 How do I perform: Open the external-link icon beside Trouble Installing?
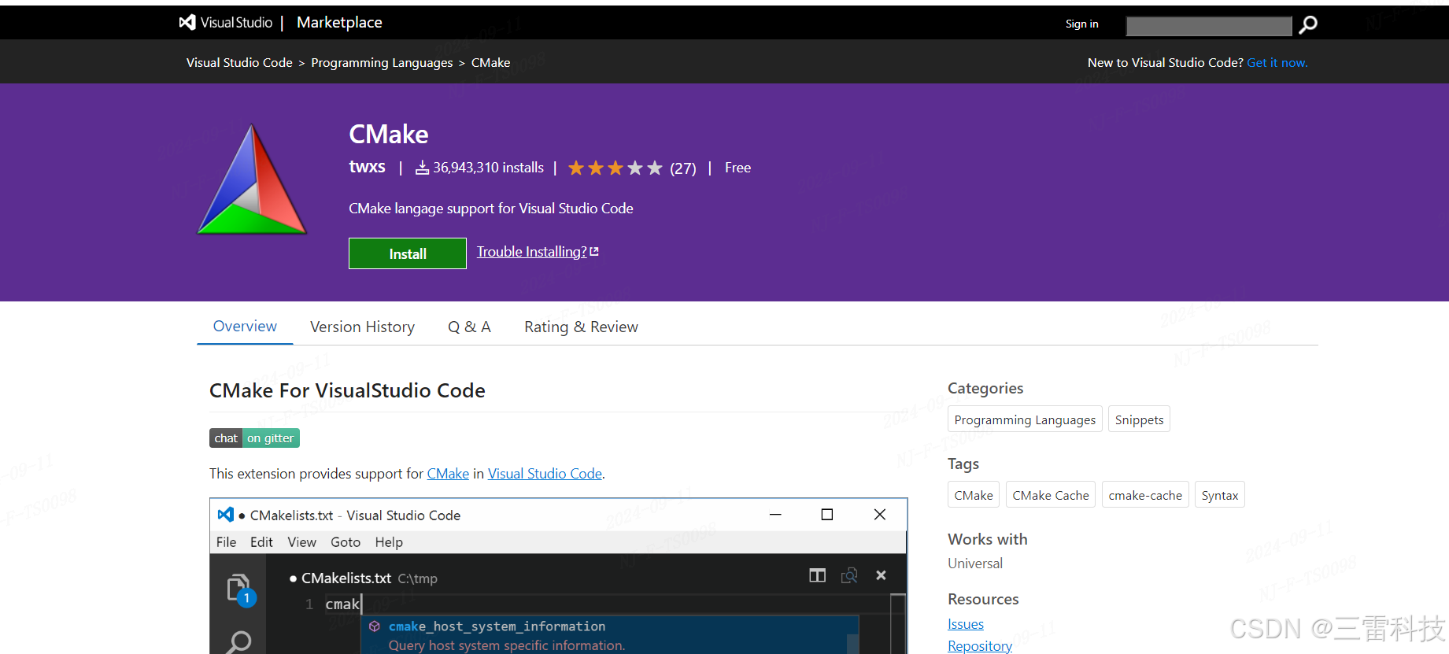(x=594, y=252)
